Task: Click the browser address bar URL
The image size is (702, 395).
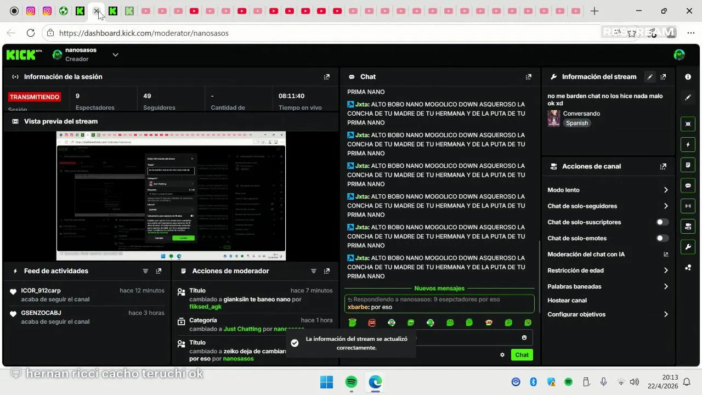Action: click(144, 33)
